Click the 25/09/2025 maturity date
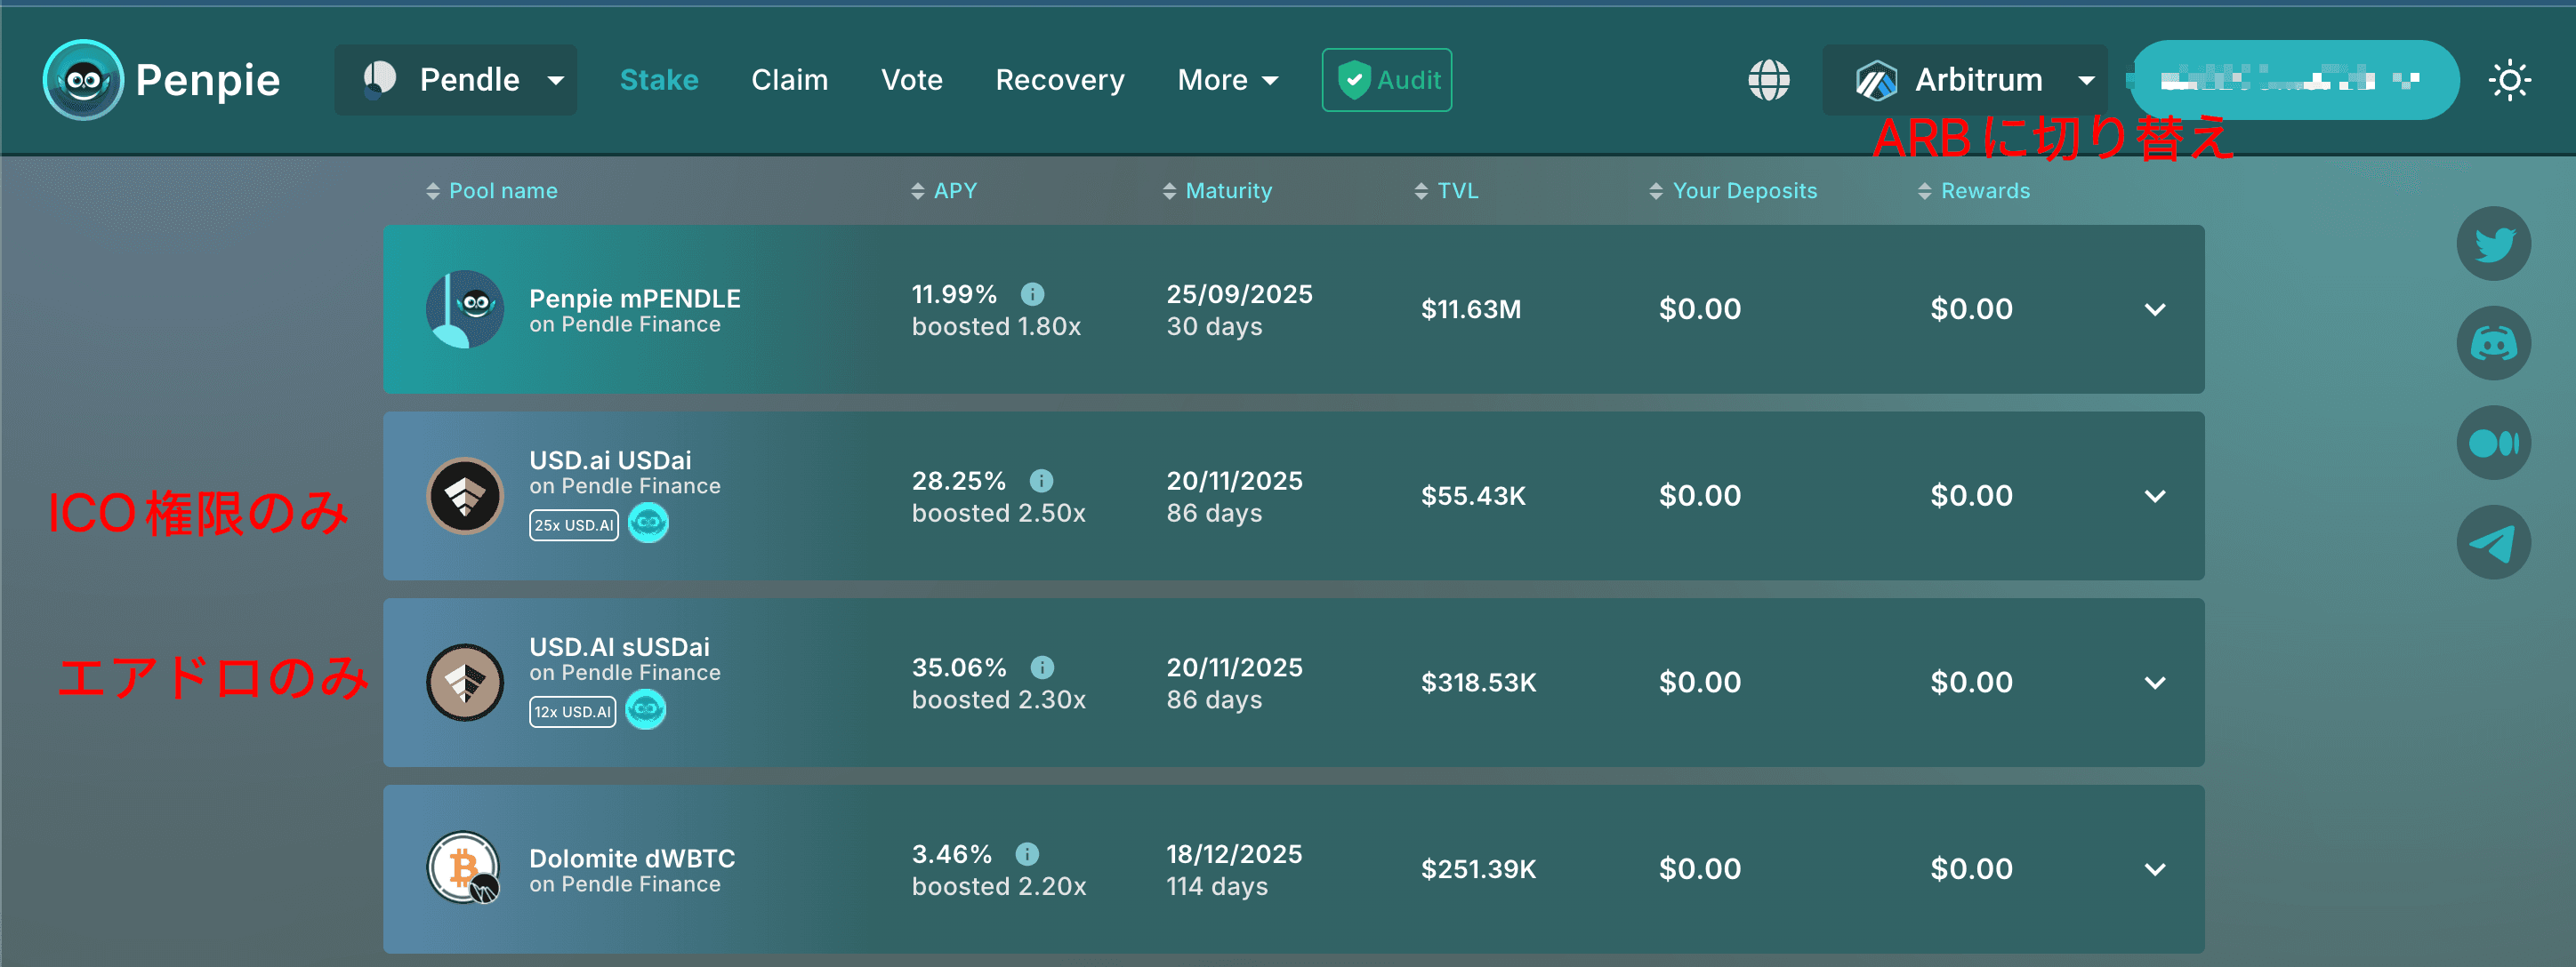The height and width of the screenshot is (967, 2576). click(x=1239, y=295)
